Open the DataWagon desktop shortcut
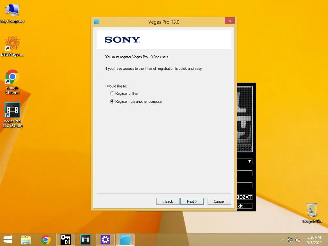Viewport: 328px width, 246px height. coord(12,46)
